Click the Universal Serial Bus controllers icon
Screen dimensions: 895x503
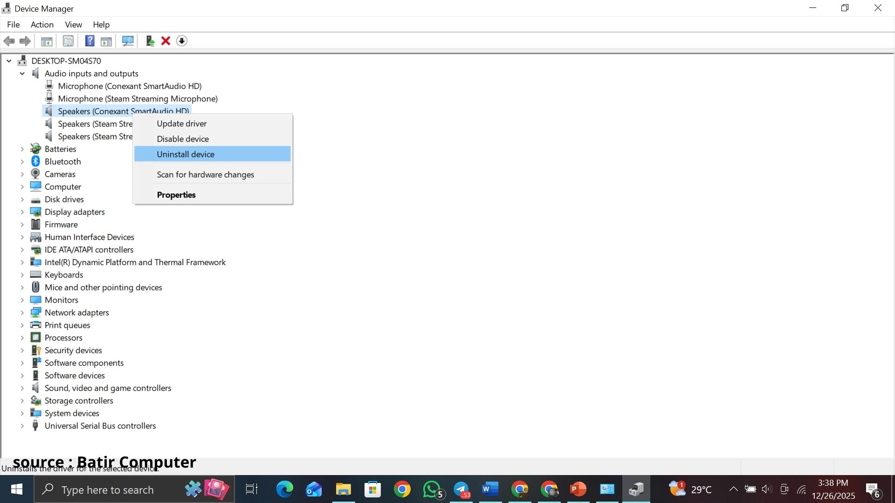[x=35, y=425]
